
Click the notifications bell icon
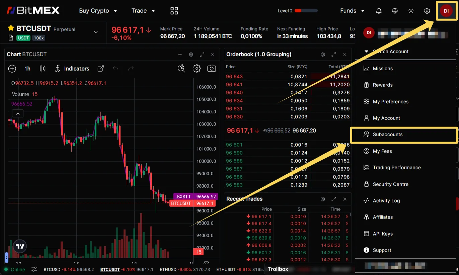378,10
